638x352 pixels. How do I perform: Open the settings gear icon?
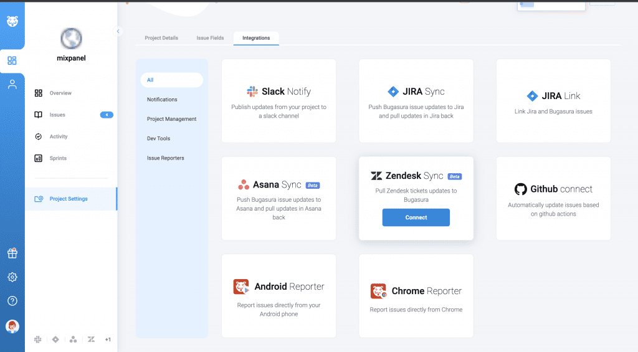[x=12, y=277]
